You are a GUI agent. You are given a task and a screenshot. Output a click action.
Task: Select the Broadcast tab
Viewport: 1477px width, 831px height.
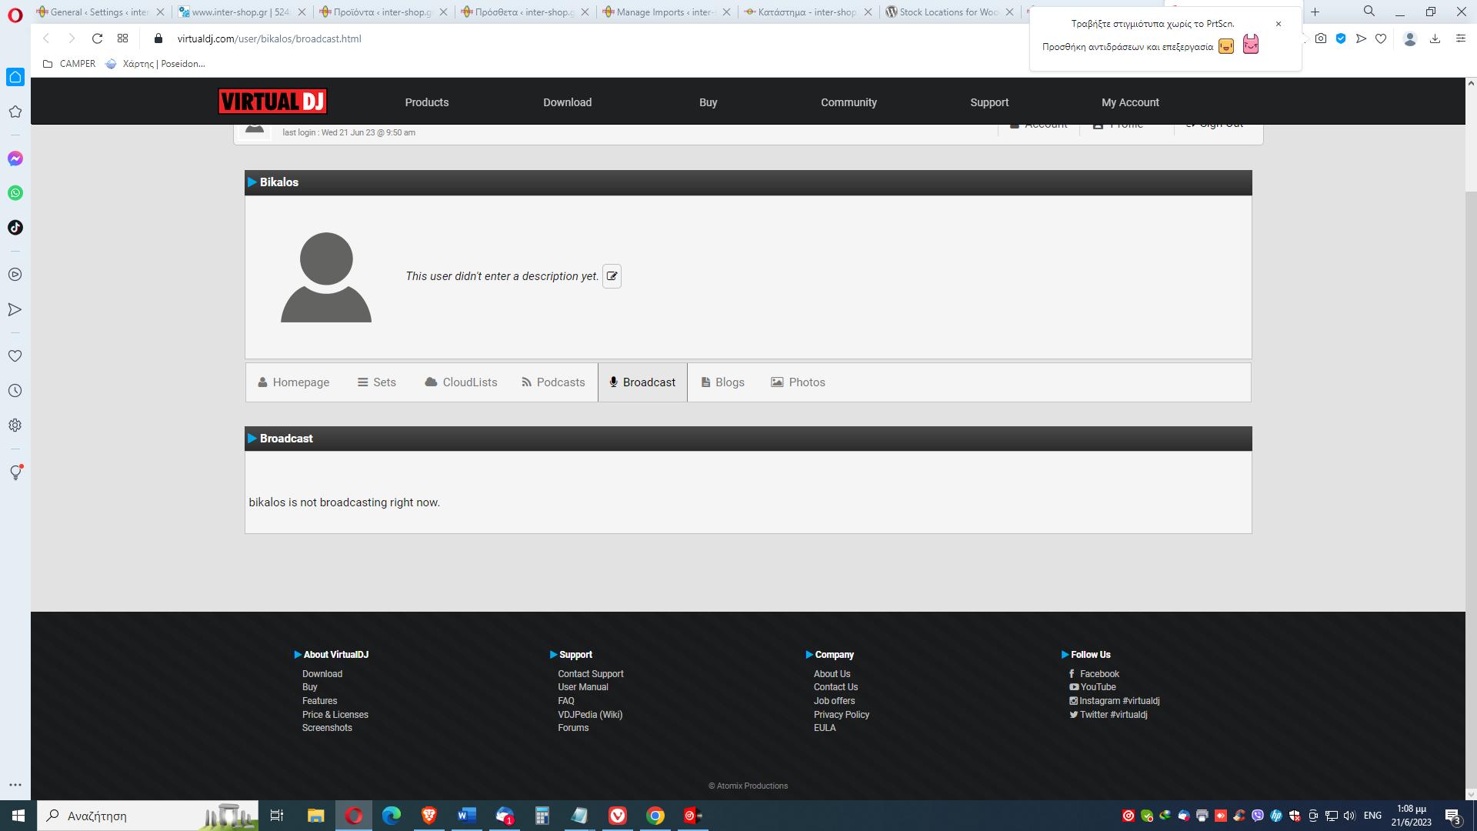pyautogui.click(x=642, y=382)
